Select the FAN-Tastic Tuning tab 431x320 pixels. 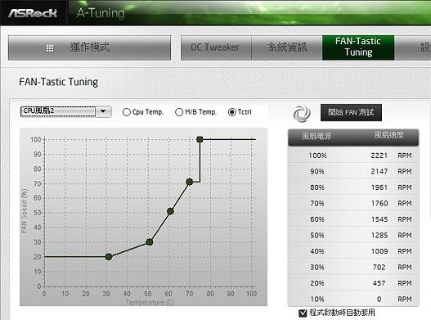pyautogui.click(x=358, y=47)
